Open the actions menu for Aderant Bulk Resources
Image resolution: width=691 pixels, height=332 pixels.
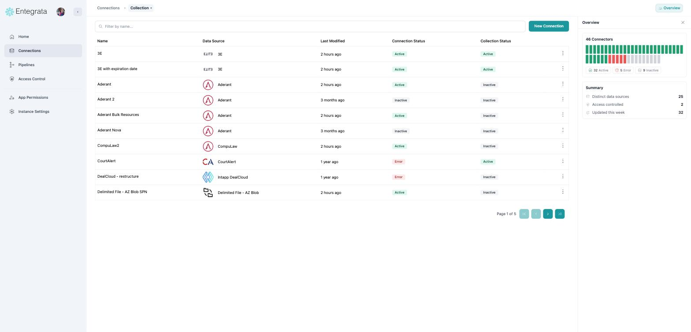(x=563, y=115)
